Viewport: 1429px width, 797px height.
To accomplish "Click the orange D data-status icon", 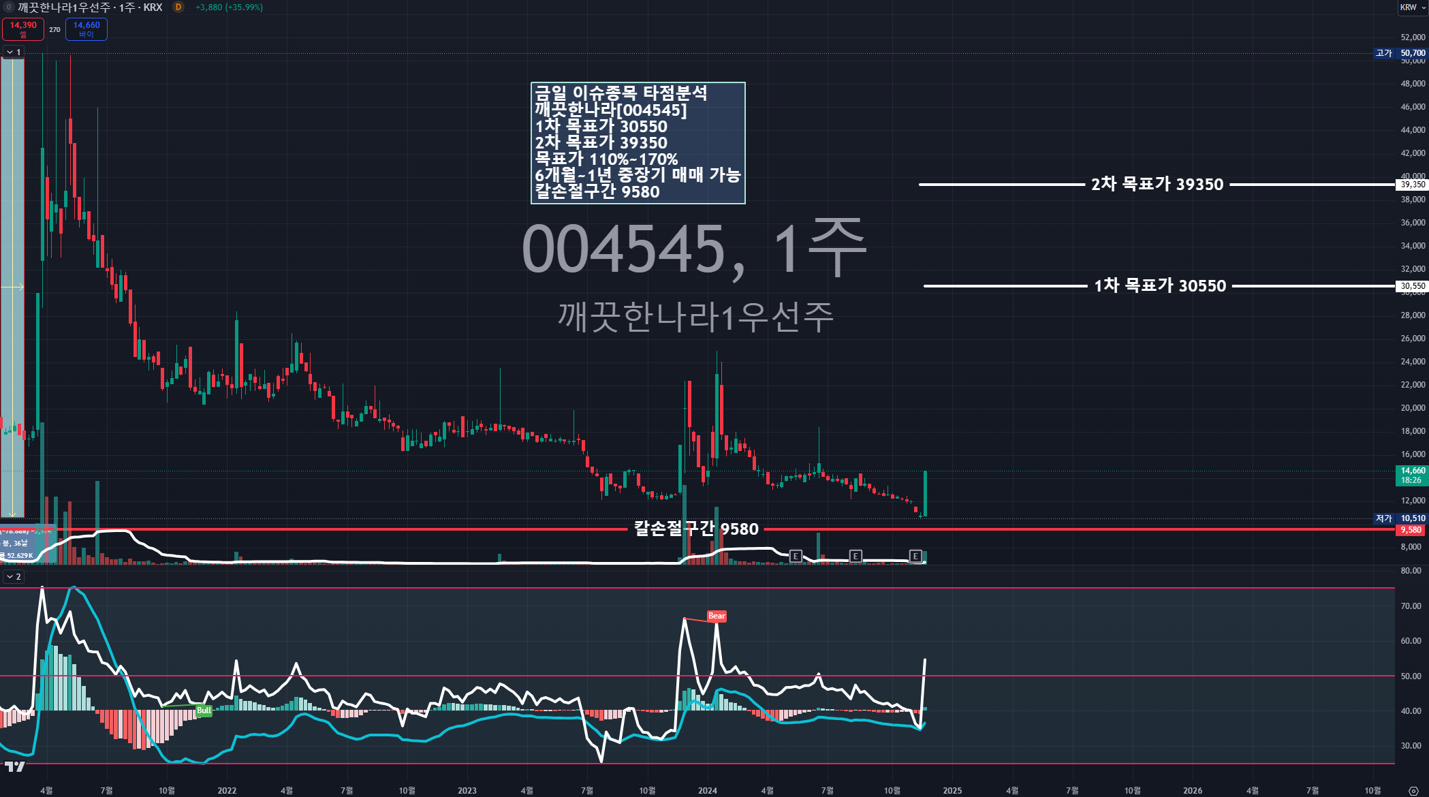I will (x=178, y=7).
